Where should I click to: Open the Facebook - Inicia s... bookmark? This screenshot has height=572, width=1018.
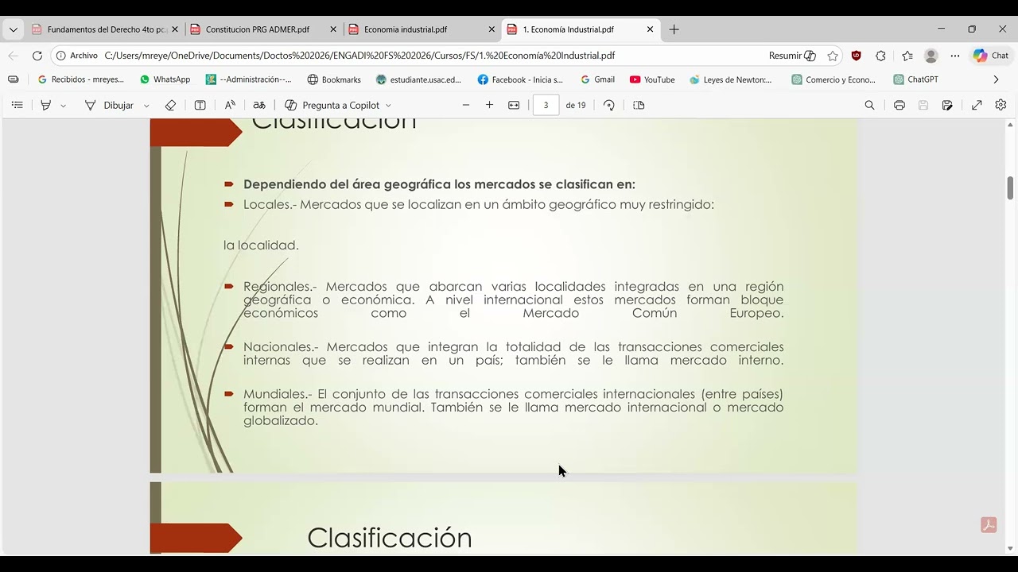click(520, 79)
